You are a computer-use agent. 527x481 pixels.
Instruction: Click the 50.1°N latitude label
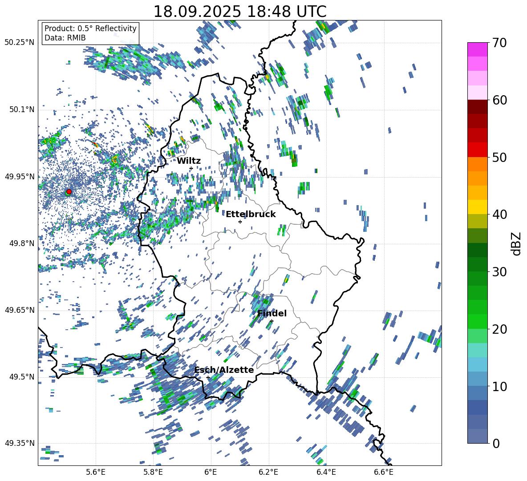coord(21,109)
